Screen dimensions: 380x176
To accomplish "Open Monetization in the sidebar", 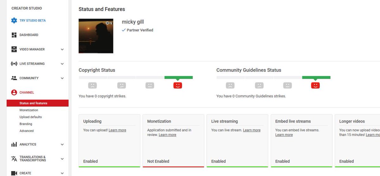I will tap(29, 110).
